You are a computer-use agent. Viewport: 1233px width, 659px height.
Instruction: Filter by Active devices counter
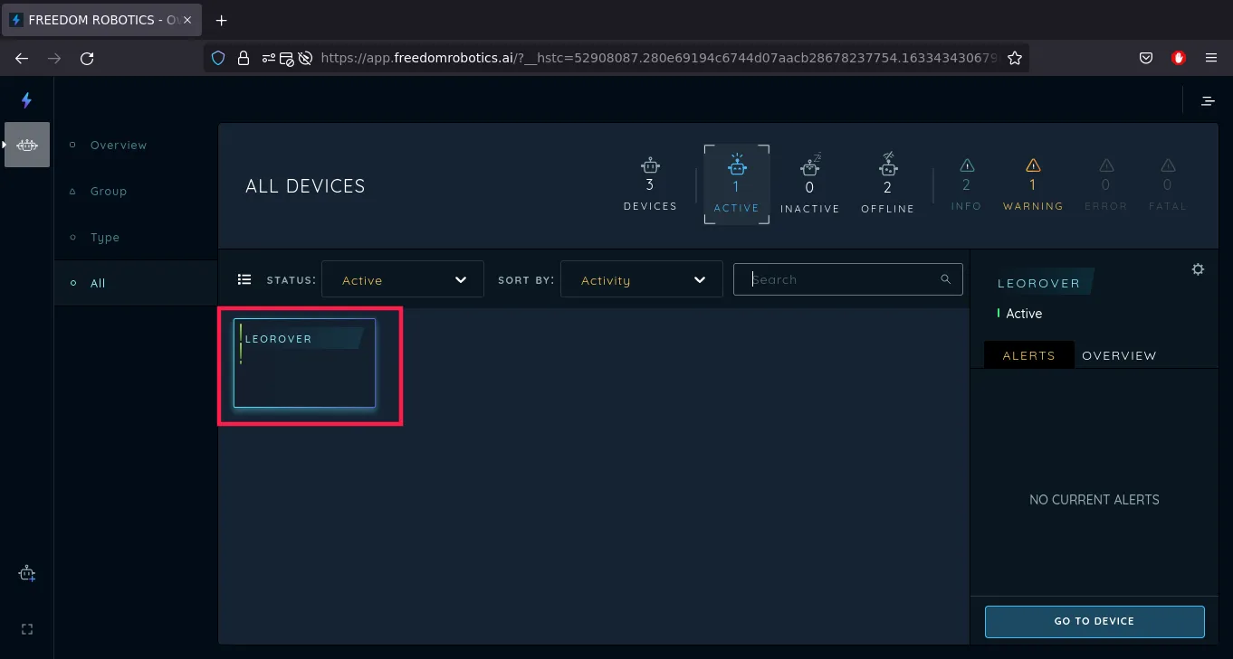(736, 184)
